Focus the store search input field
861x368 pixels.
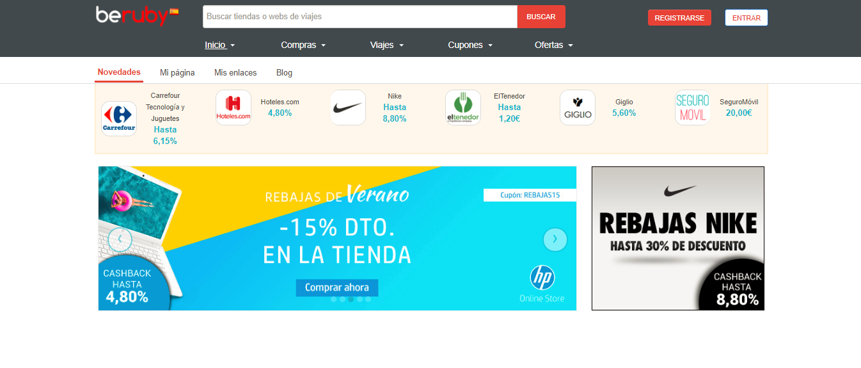[359, 17]
